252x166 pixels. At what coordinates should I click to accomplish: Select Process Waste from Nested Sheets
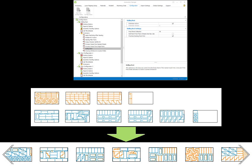95,44
